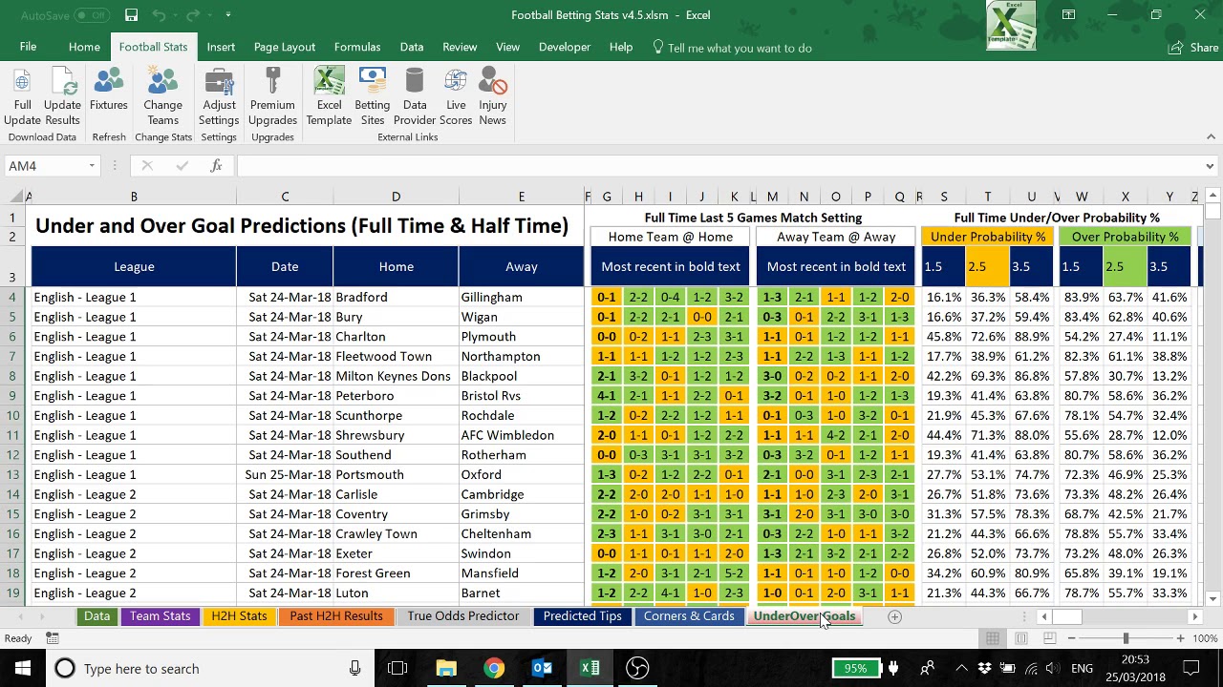1223x687 pixels.
Task: Open the Corners & Cards sheet
Action: point(689,616)
